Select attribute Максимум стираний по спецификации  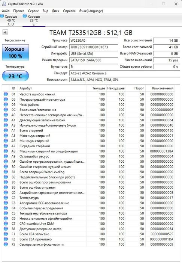(48, 151)
